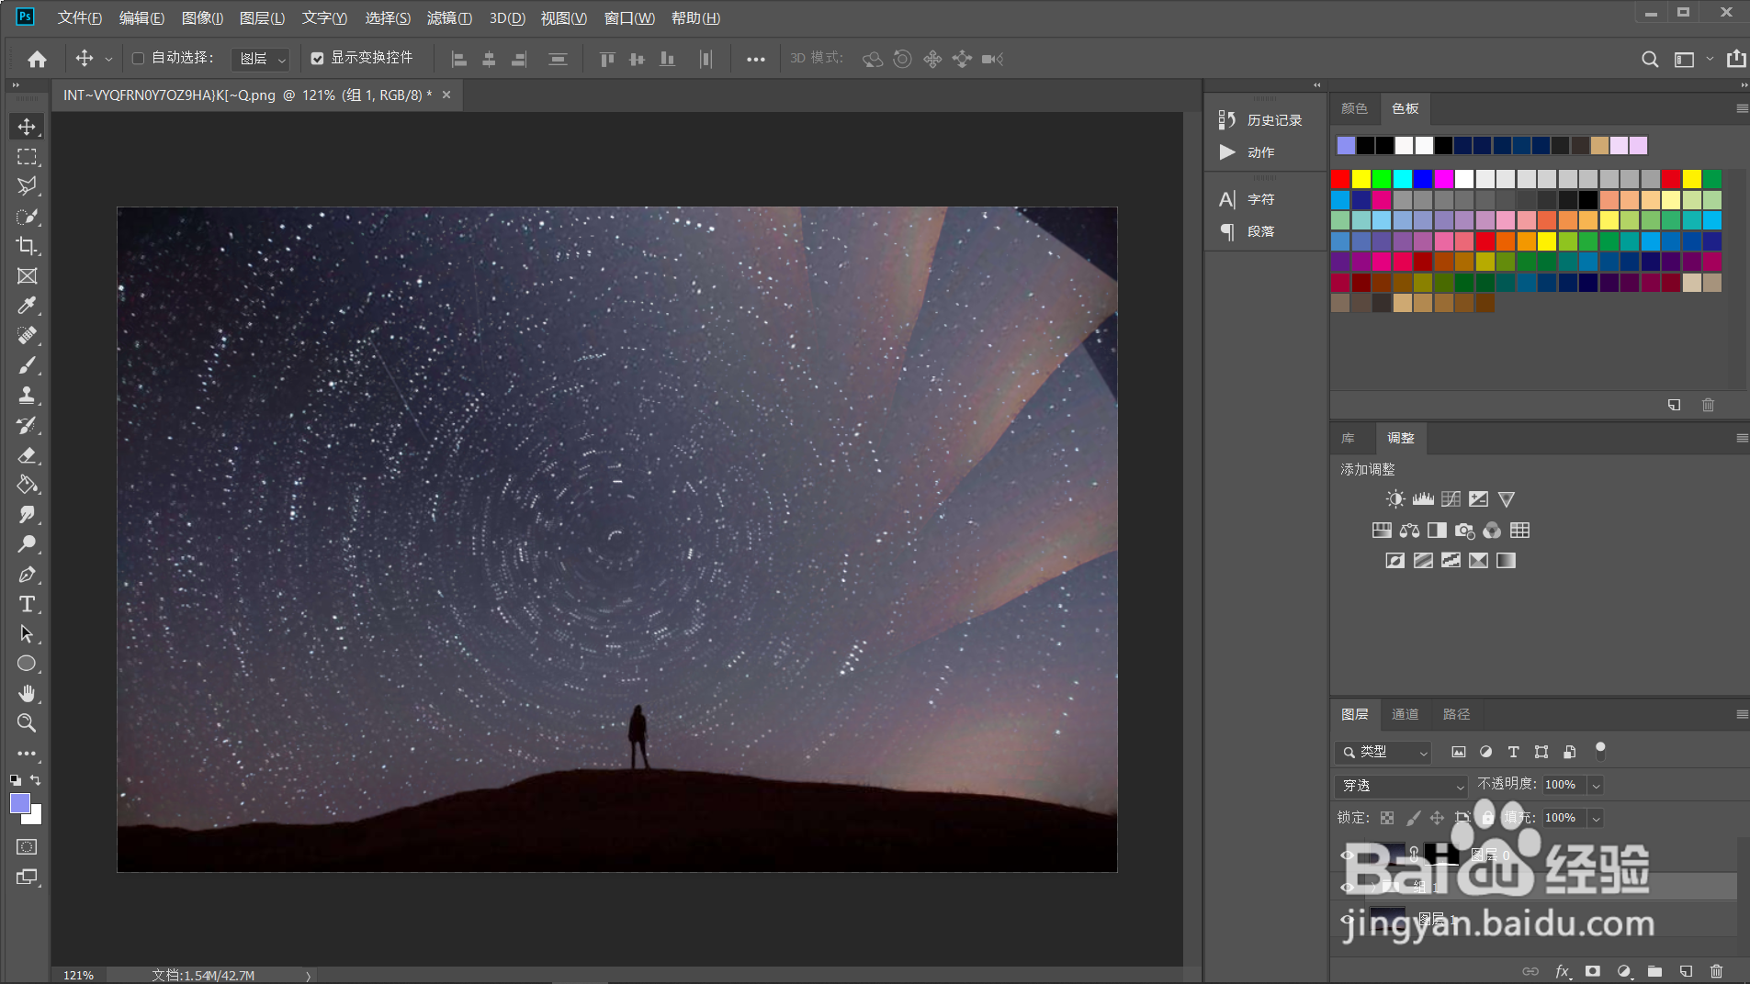
Task: Select the Crop tool
Action: tap(27, 246)
